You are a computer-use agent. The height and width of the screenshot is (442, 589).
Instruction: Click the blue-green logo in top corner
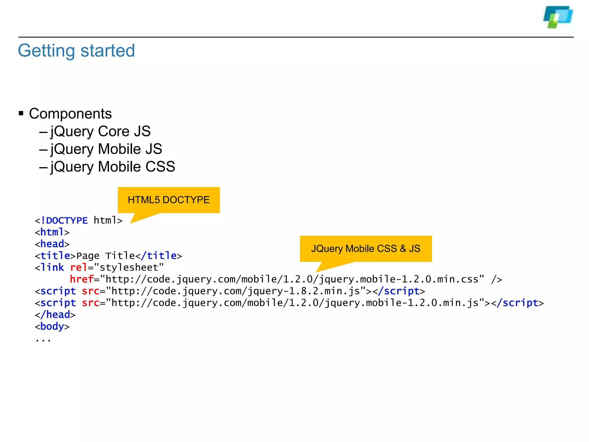558,17
